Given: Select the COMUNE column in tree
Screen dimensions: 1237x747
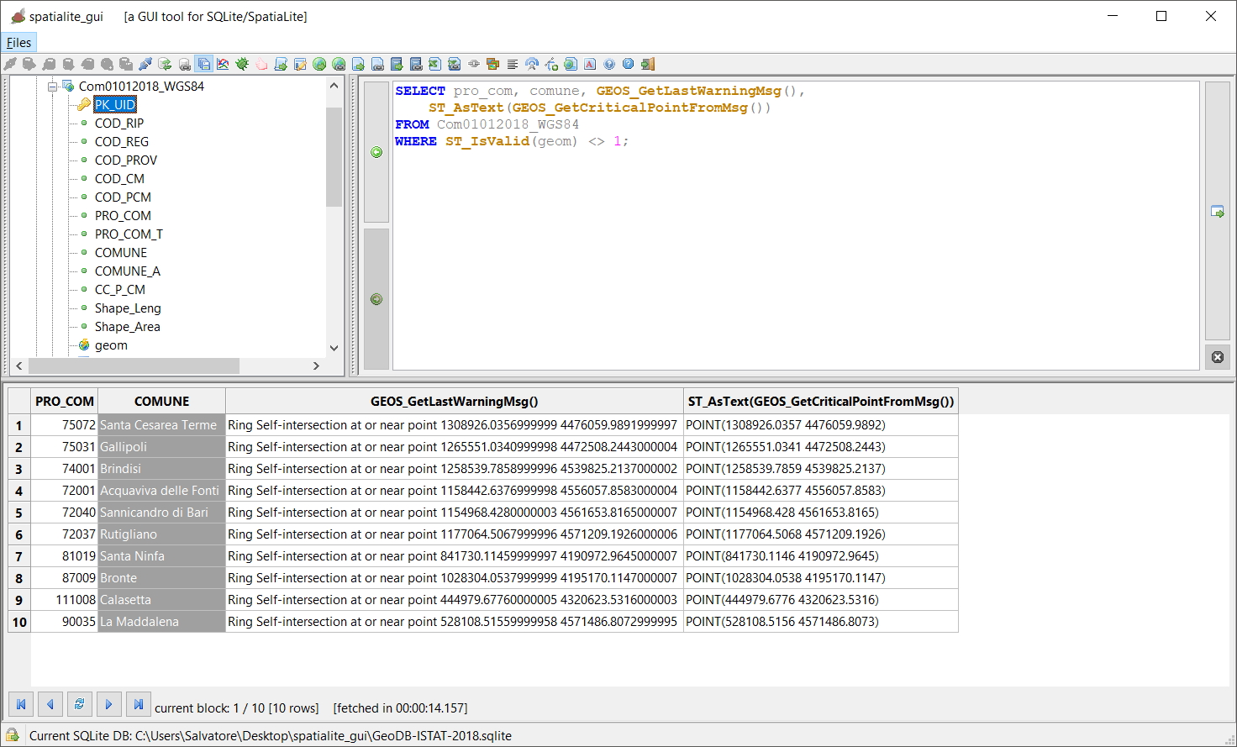Looking at the screenshot, I should tap(120, 253).
